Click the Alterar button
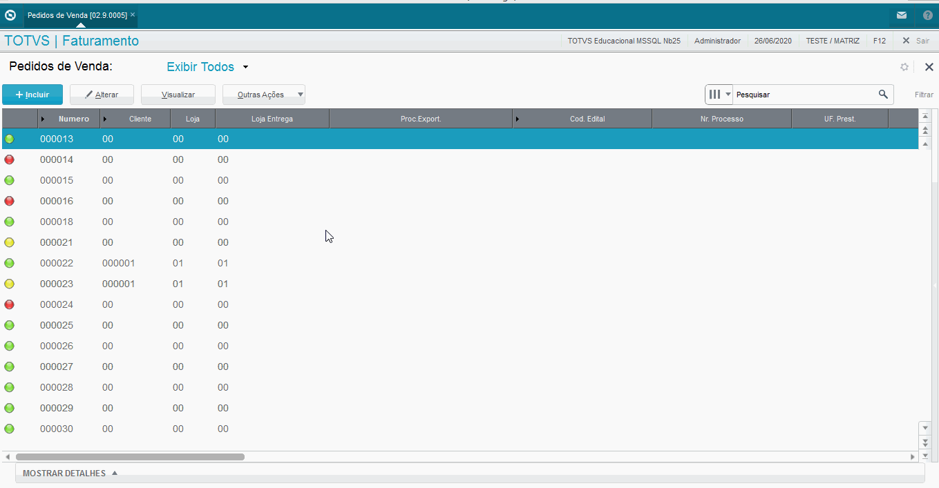 pos(102,95)
